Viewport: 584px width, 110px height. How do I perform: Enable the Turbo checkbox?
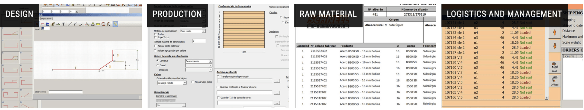point(155,34)
